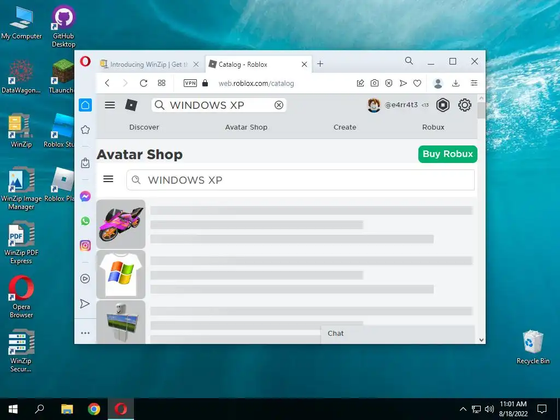Open the downloads icon in the toolbar
This screenshot has width=560, height=420.
click(x=456, y=83)
